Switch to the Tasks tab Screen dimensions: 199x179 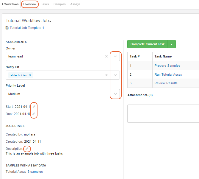tap(45, 4)
